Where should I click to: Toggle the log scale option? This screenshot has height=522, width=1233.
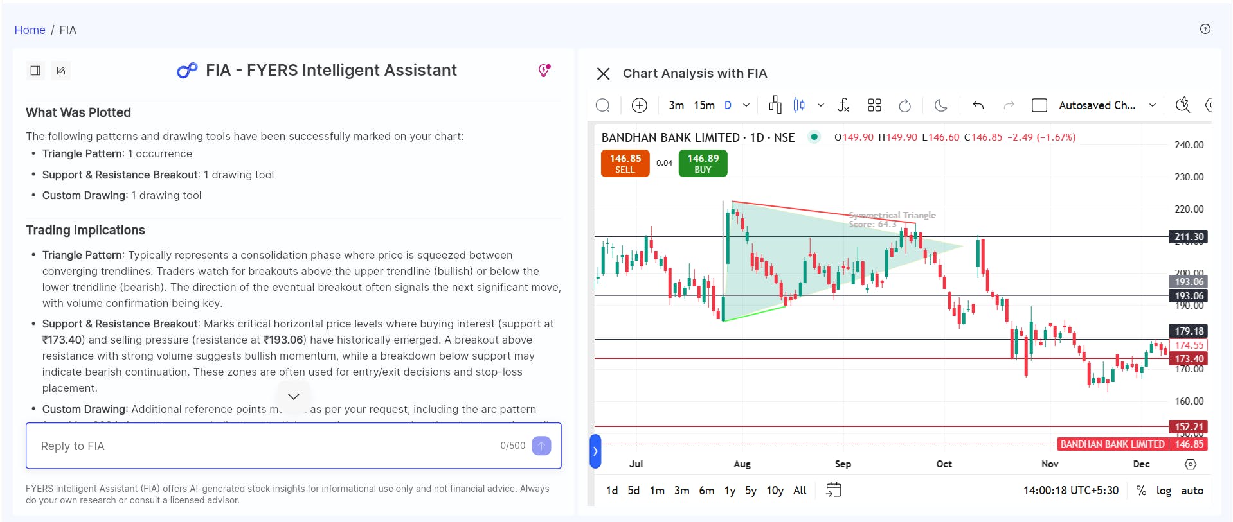(1164, 491)
